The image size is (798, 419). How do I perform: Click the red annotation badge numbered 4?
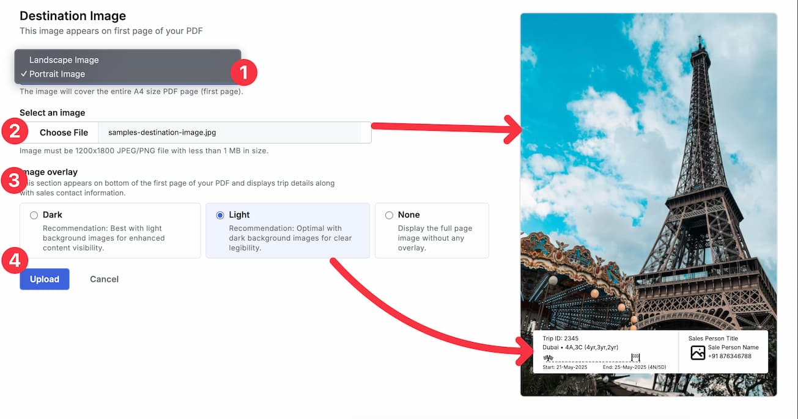[x=13, y=260]
